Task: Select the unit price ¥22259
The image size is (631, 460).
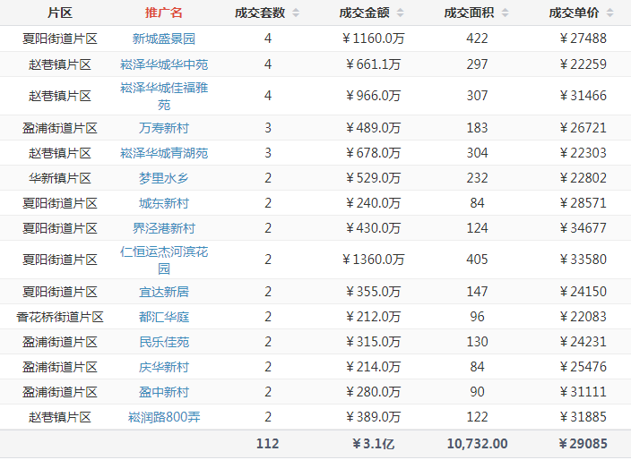Action: coord(583,64)
